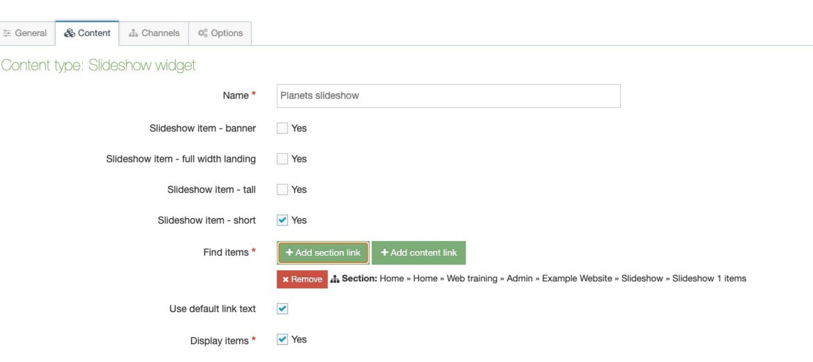Click the plus icon on Add content link
Screen dimensions: 813x362
pos(384,252)
